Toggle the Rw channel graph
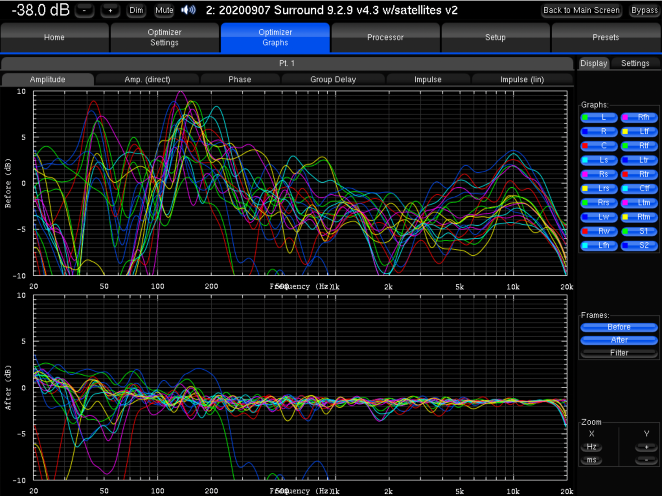This screenshot has width=662, height=496. (x=599, y=231)
